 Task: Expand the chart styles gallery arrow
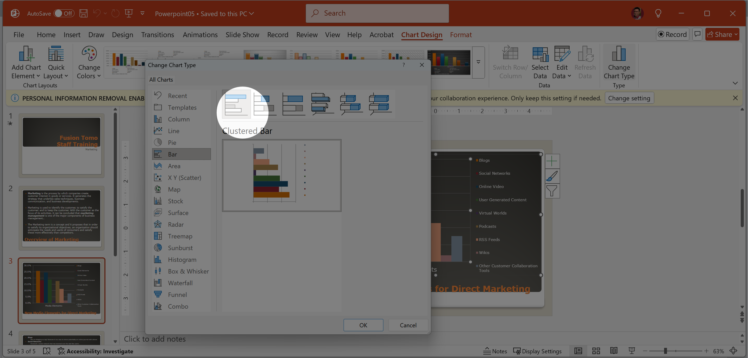[x=478, y=62]
